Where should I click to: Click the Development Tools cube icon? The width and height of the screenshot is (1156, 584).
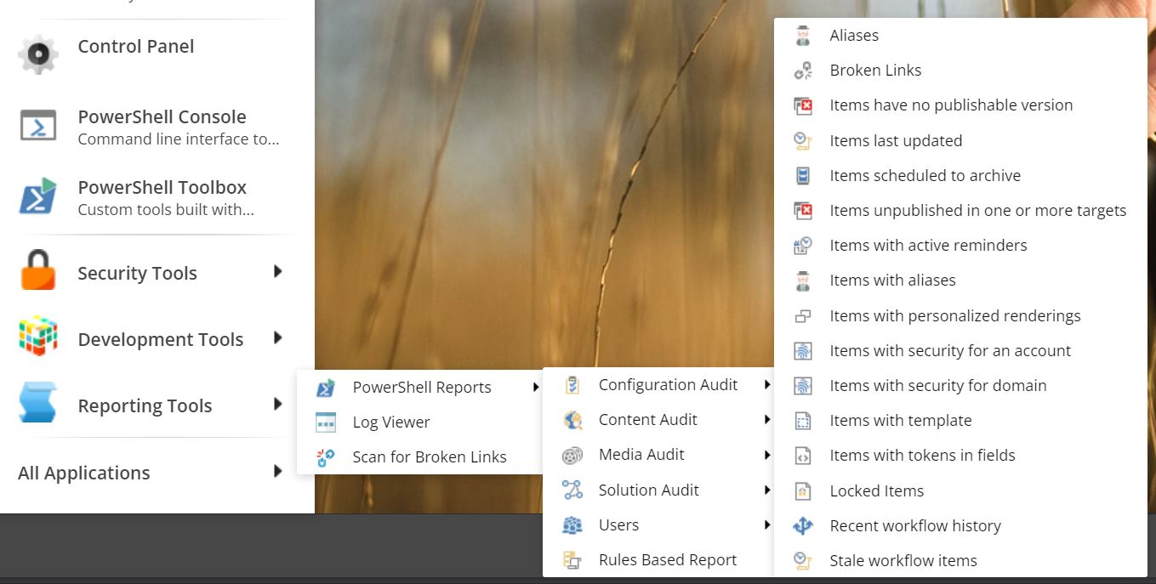click(38, 337)
